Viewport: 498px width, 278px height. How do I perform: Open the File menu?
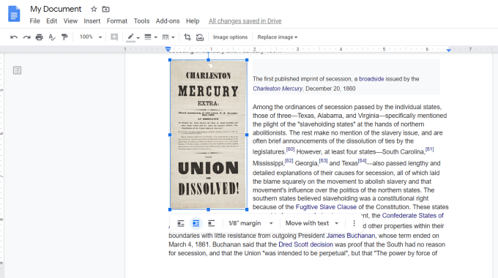(x=34, y=21)
